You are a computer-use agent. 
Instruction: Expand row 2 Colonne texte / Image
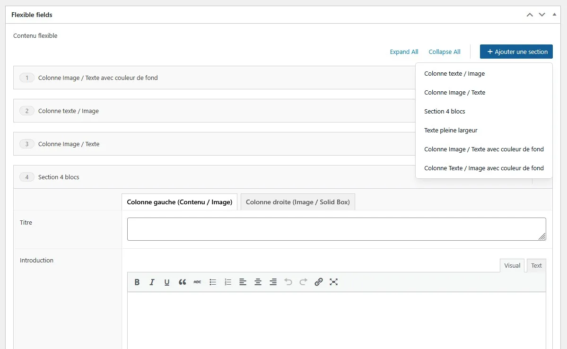214,111
